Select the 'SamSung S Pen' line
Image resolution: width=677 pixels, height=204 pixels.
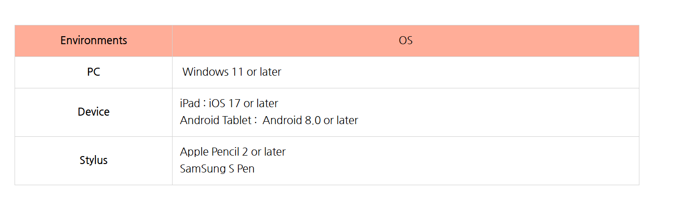click(217, 168)
